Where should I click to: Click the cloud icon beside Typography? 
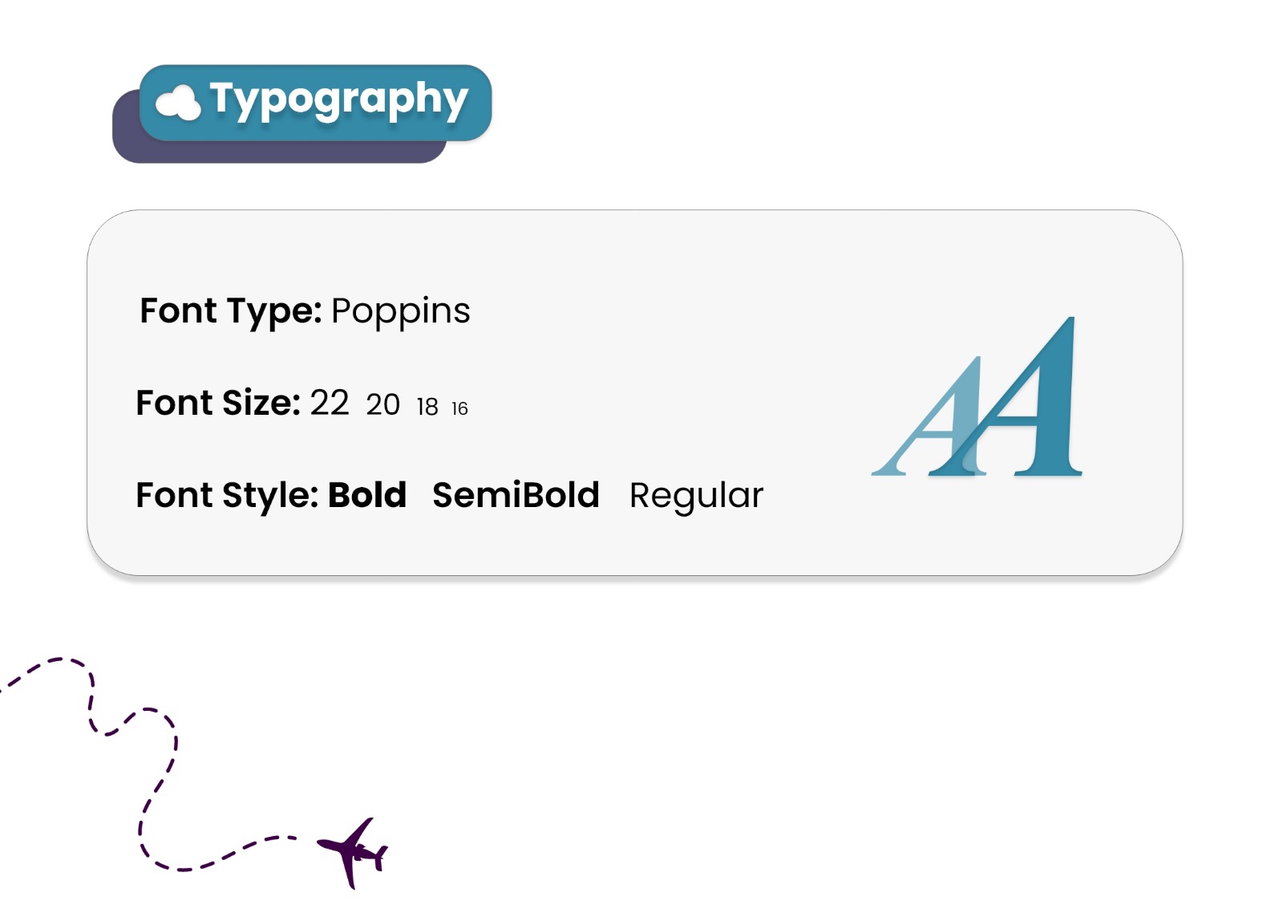pyautogui.click(x=178, y=103)
